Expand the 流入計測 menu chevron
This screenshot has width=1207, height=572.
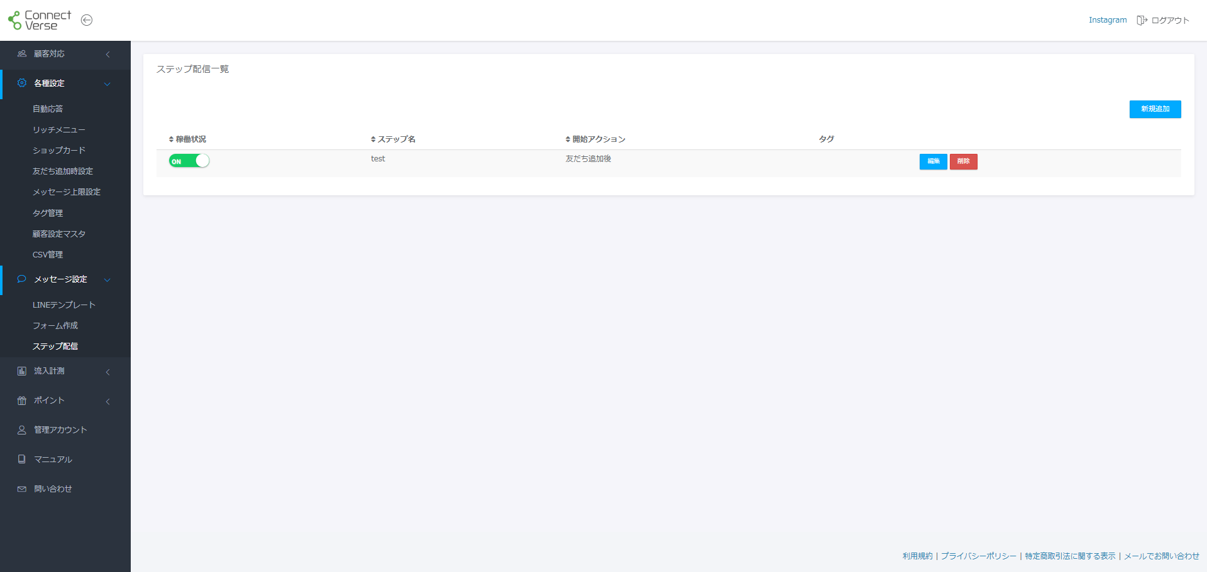pyautogui.click(x=107, y=372)
